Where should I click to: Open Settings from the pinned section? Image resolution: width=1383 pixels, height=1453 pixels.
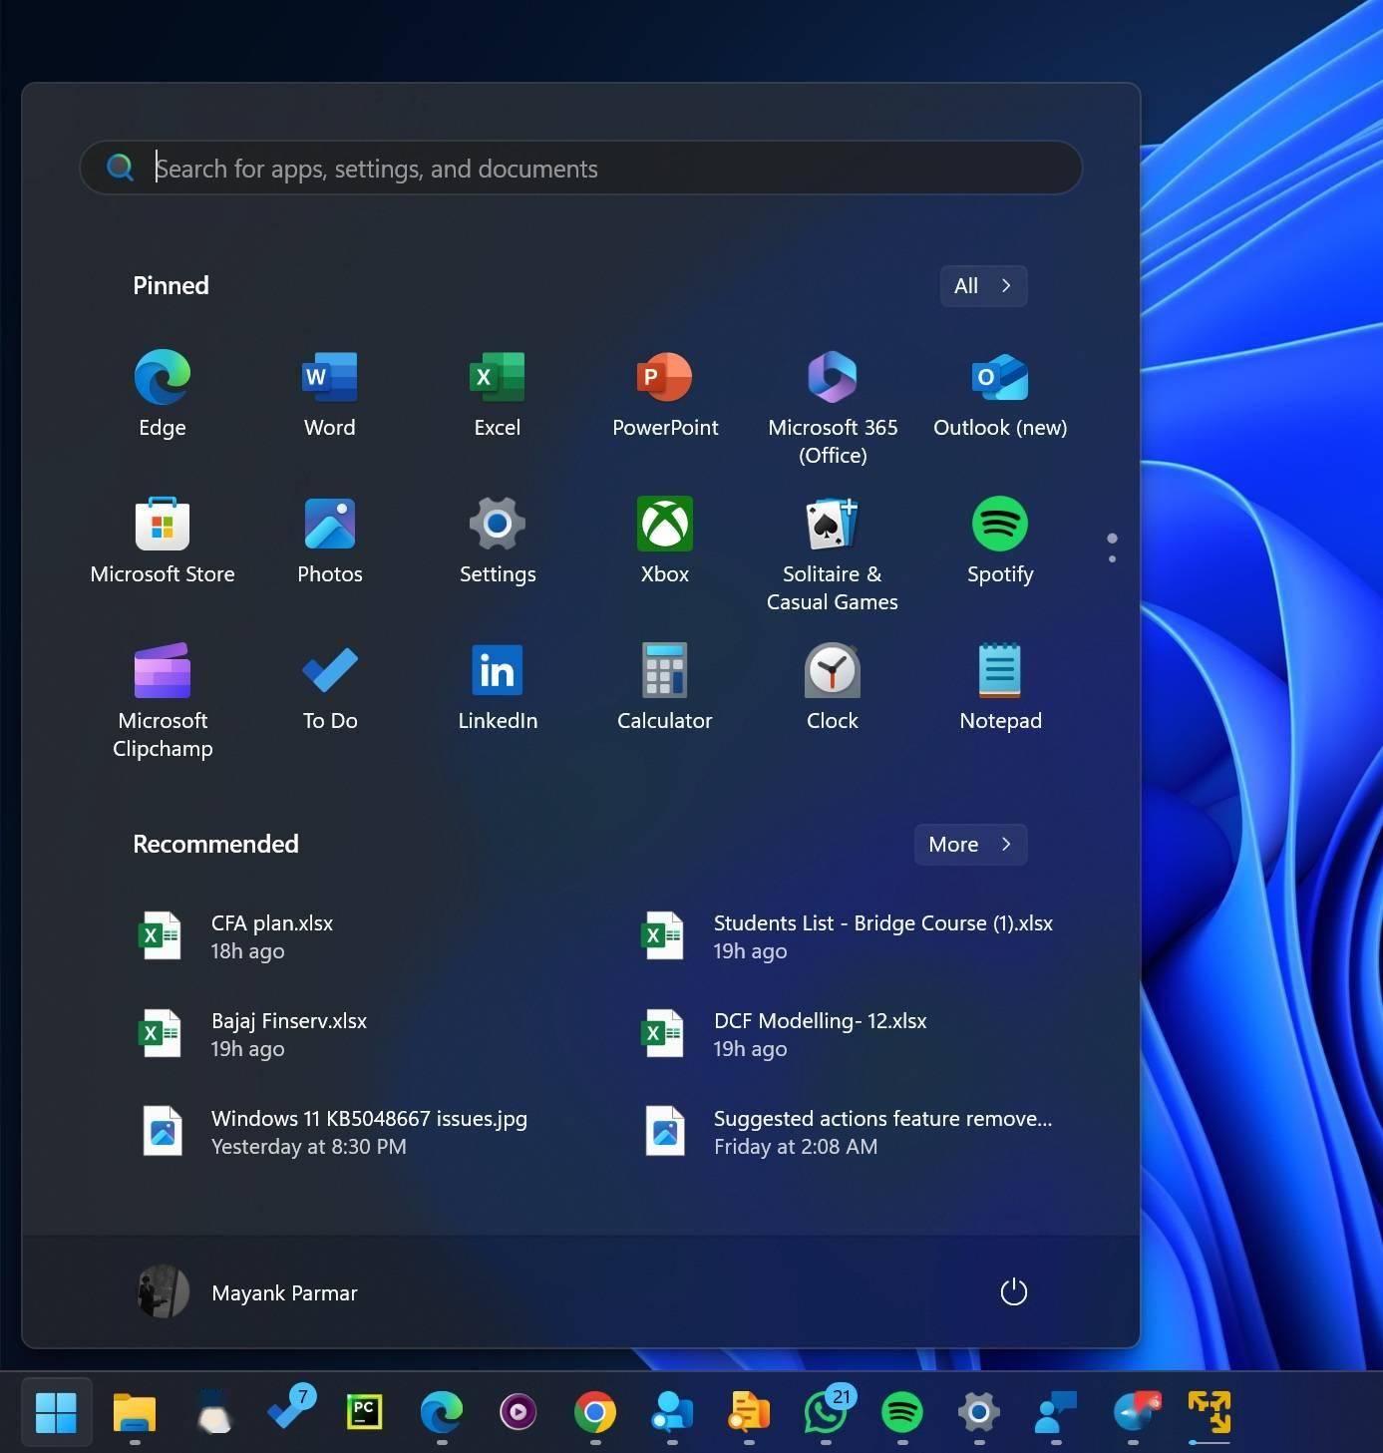[x=498, y=540]
